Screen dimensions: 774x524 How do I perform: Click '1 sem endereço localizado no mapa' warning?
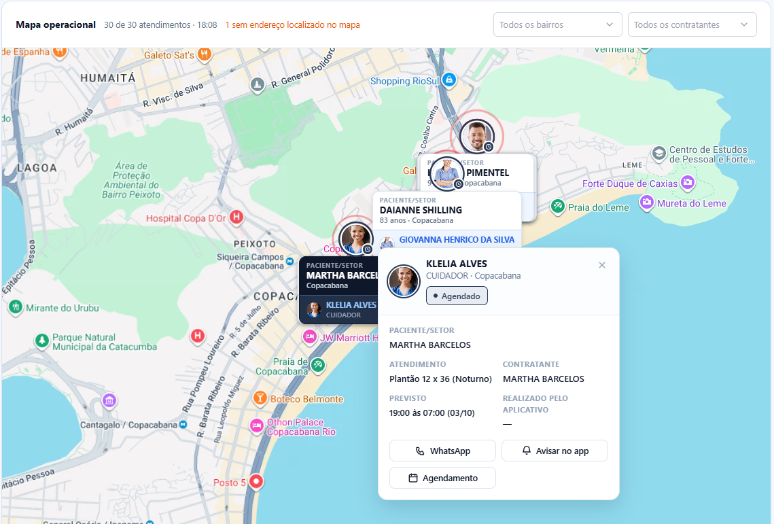[x=293, y=24]
